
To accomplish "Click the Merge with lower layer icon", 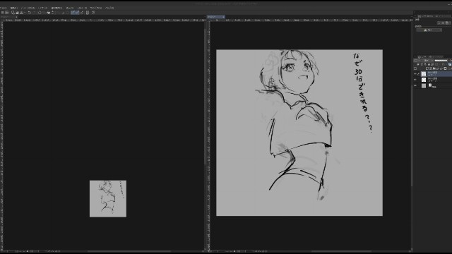I will click(441, 68).
